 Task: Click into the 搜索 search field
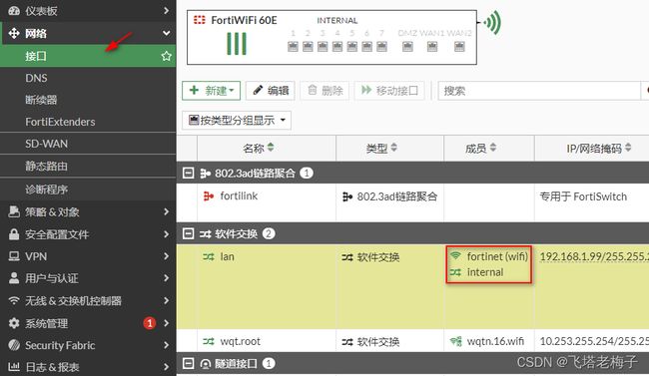pos(539,91)
